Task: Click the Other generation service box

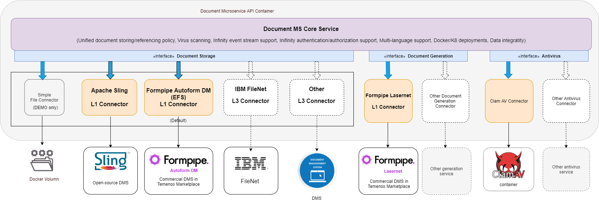Action: (x=446, y=171)
